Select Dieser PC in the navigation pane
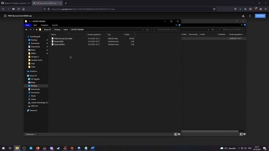 pos(33,75)
